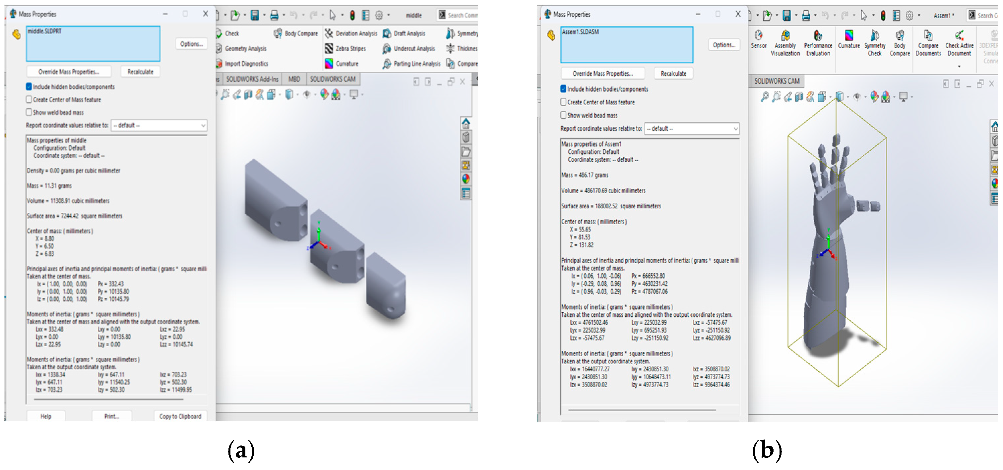1003x470 pixels.
Task: Click the Zebra Stripes tool icon
Action: 329,49
